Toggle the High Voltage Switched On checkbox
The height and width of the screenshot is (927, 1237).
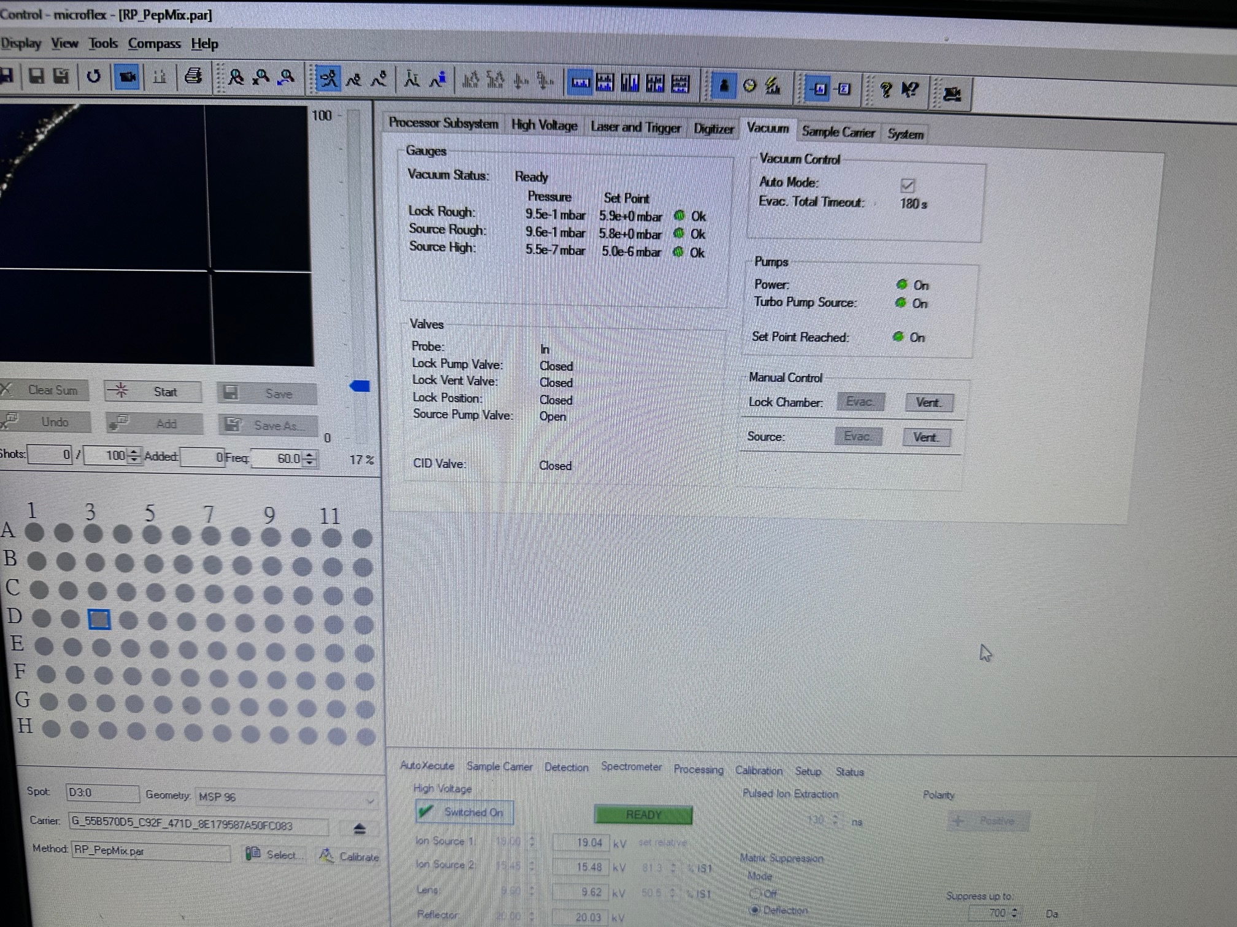[426, 812]
